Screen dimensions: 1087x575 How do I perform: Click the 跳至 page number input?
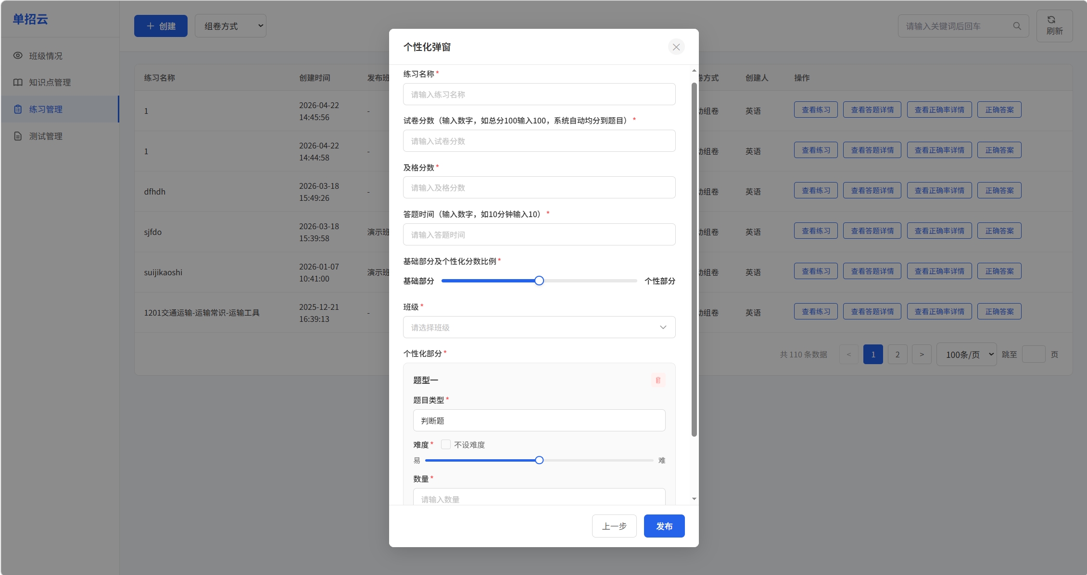tap(1034, 355)
